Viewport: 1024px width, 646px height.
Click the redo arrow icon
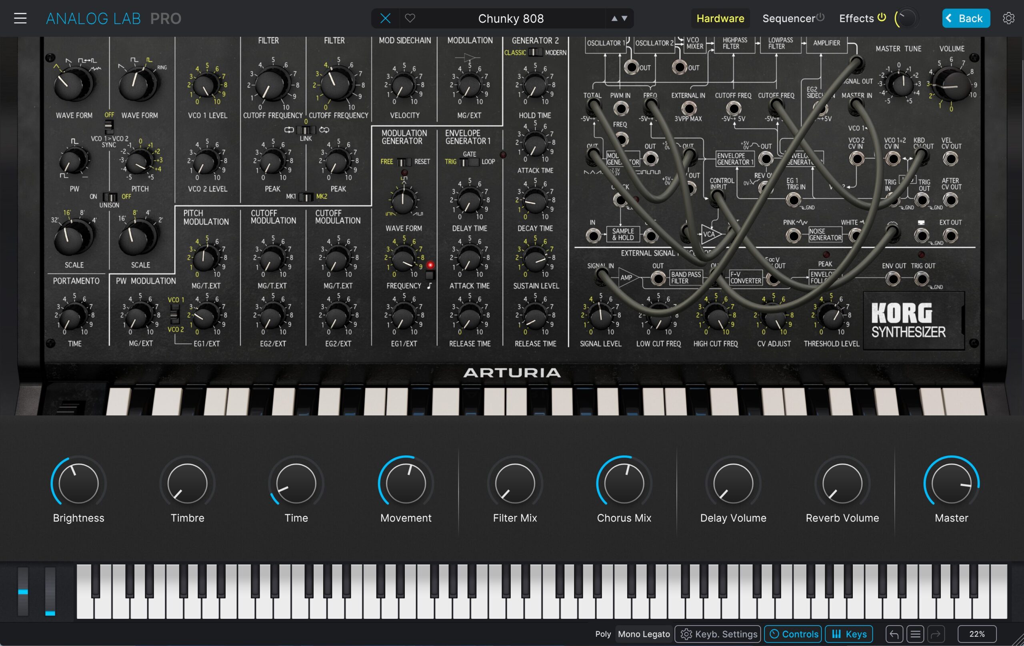[x=936, y=634]
